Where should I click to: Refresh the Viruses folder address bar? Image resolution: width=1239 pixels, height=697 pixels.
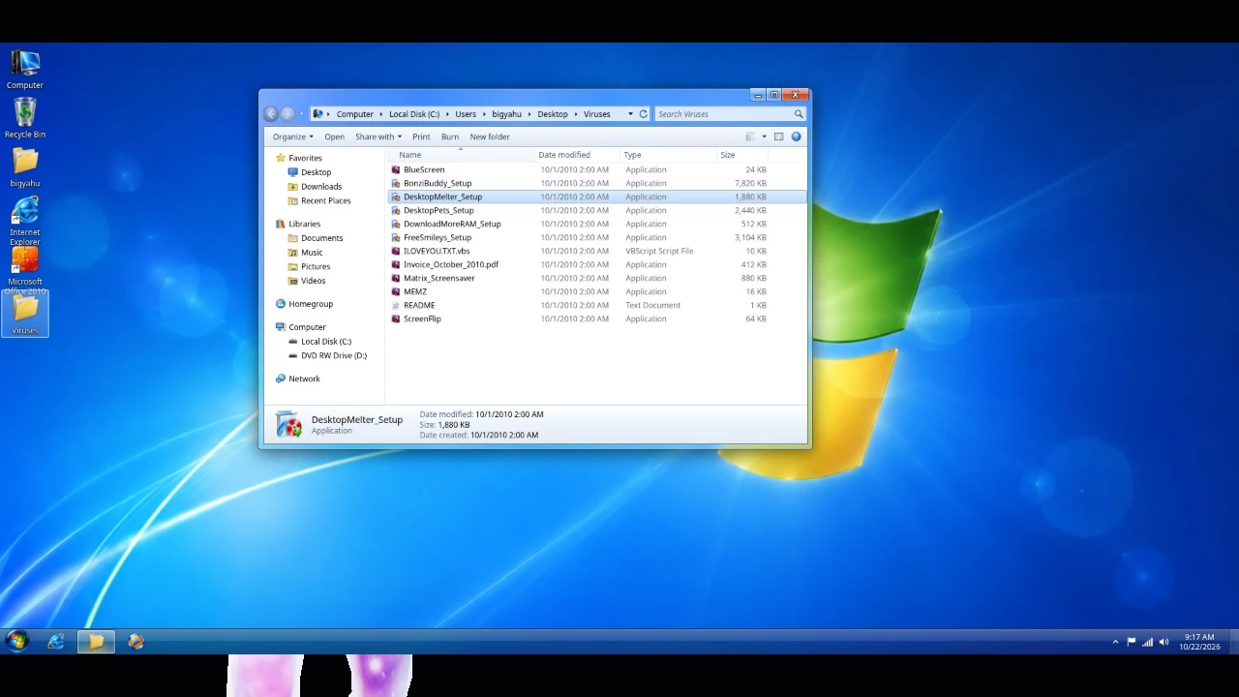click(x=643, y=114)
